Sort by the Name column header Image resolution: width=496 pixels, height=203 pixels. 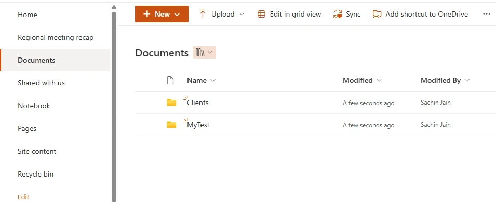[197, 81]
